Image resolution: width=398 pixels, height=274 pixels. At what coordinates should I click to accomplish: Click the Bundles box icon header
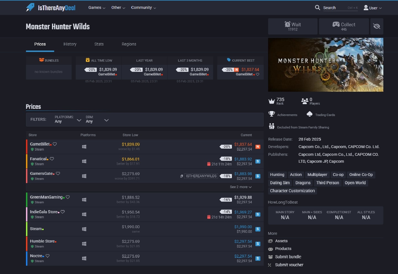coord(41,60)
